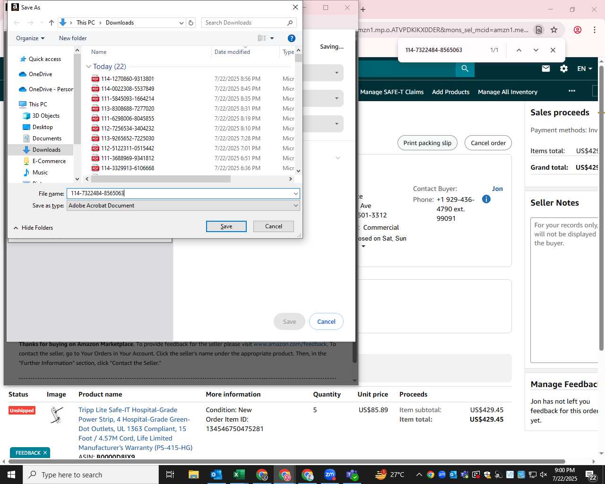Viewport: 605px width, 484px height.
Task: Click Print packing slip button
Action: pos(427,143)
